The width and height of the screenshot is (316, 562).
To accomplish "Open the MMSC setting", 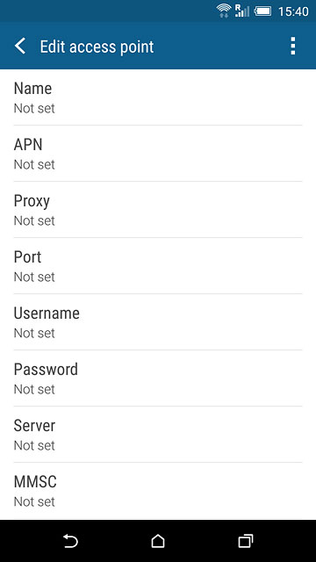I will [158, 491].
